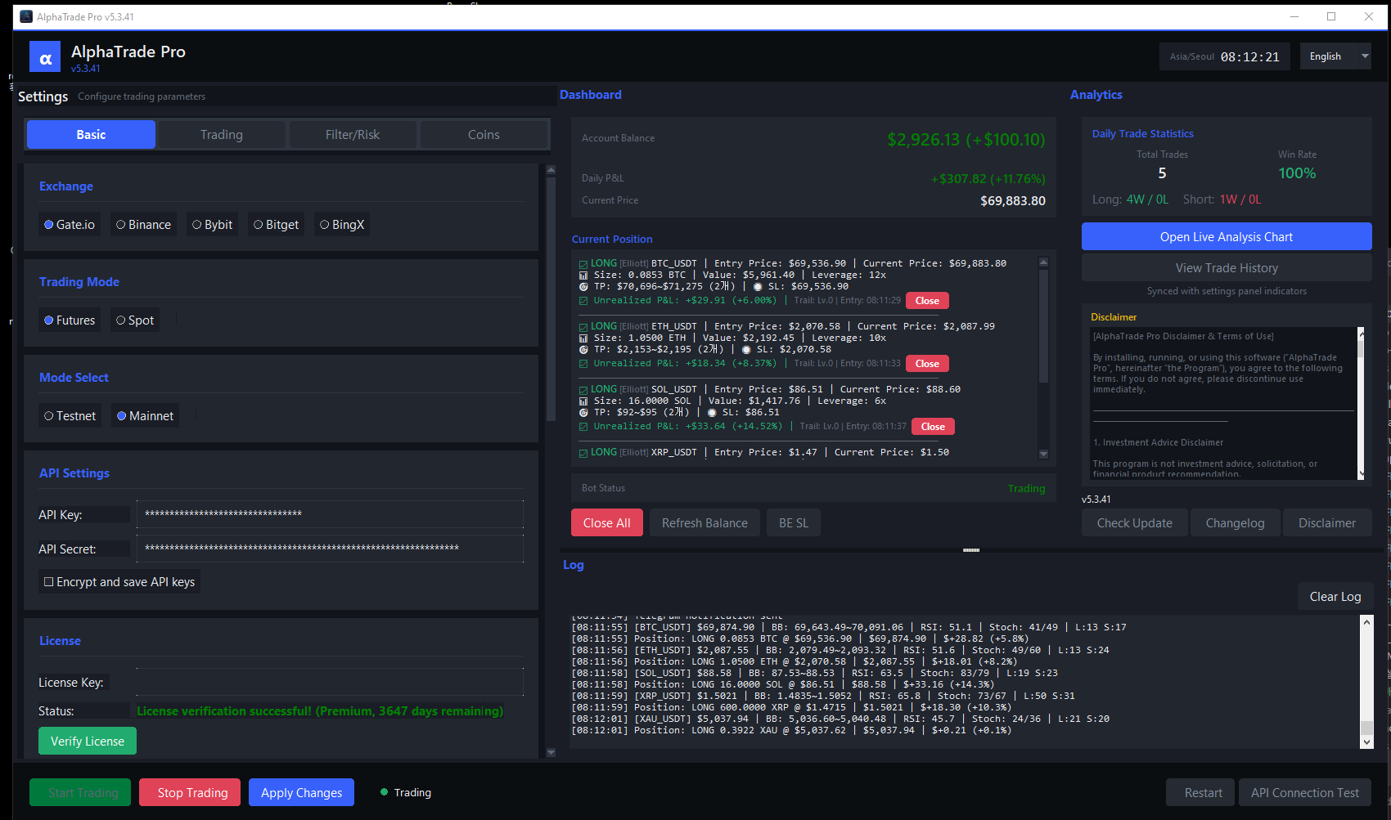Click the green Trading status dot at the bottom
This screenshot has height=820, width=1391.
tap(384, 792)
